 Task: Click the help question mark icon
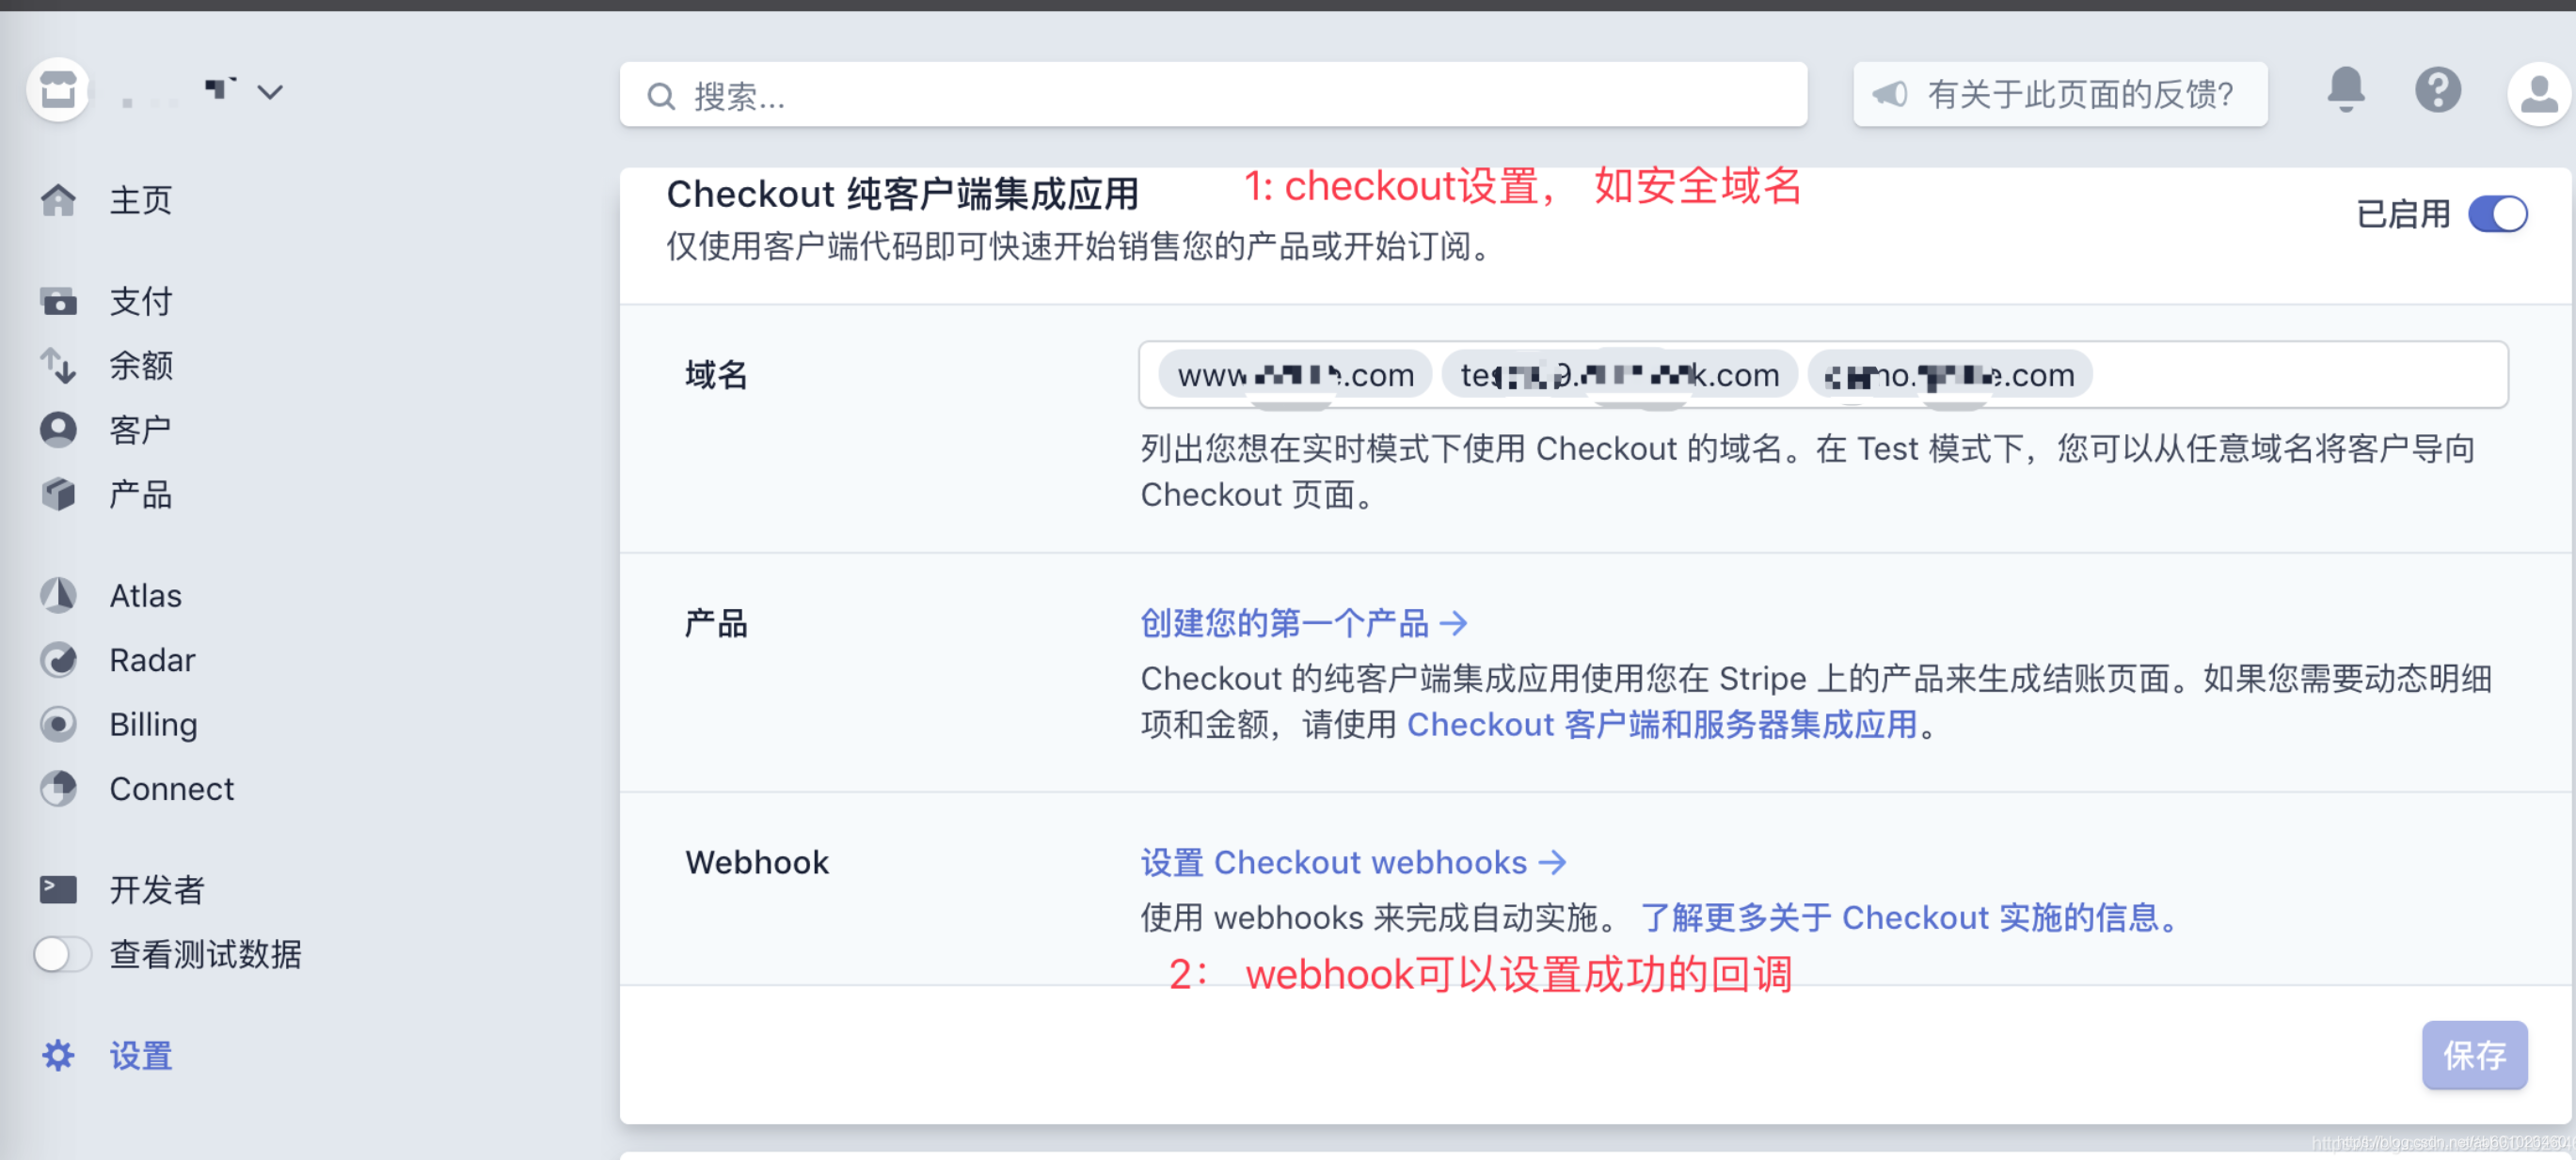click(x=2438, y=91)
